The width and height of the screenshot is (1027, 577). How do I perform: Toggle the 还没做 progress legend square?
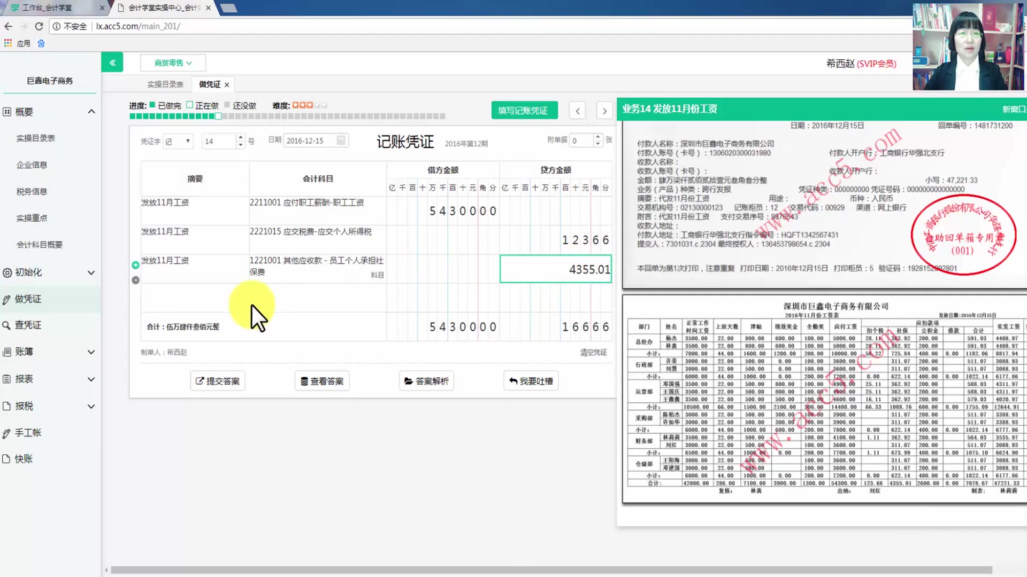[228, 105]
